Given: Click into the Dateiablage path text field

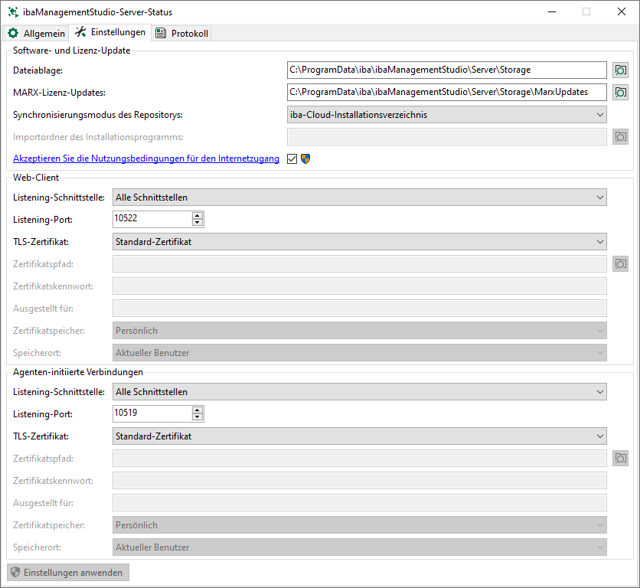Looking at the screenshot, I should click(x=446, y=70).
